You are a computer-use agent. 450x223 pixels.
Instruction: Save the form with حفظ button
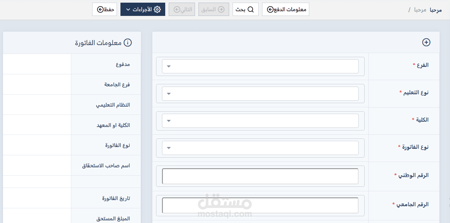click(x=105, y=9)
